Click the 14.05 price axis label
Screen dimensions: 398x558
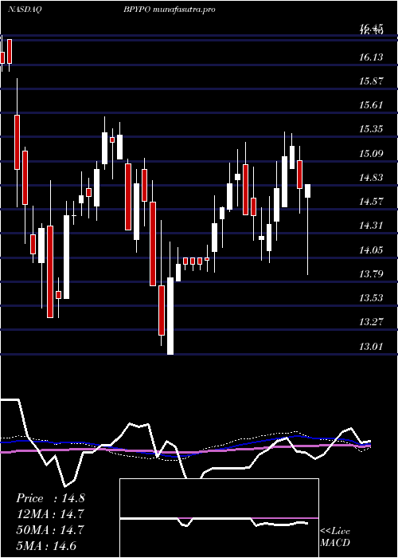pos(372,250)
